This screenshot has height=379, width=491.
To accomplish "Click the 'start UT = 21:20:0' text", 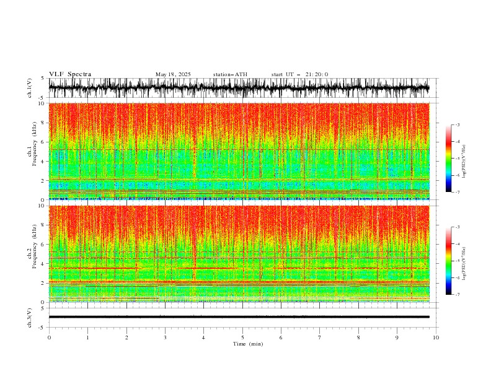I will click(299, 74).
